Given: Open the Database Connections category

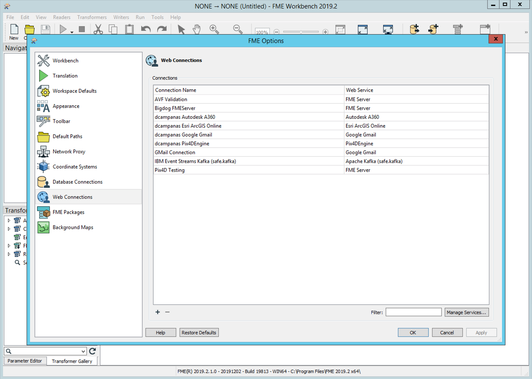Looking at the screenshot, I should (x=89, y=182).
